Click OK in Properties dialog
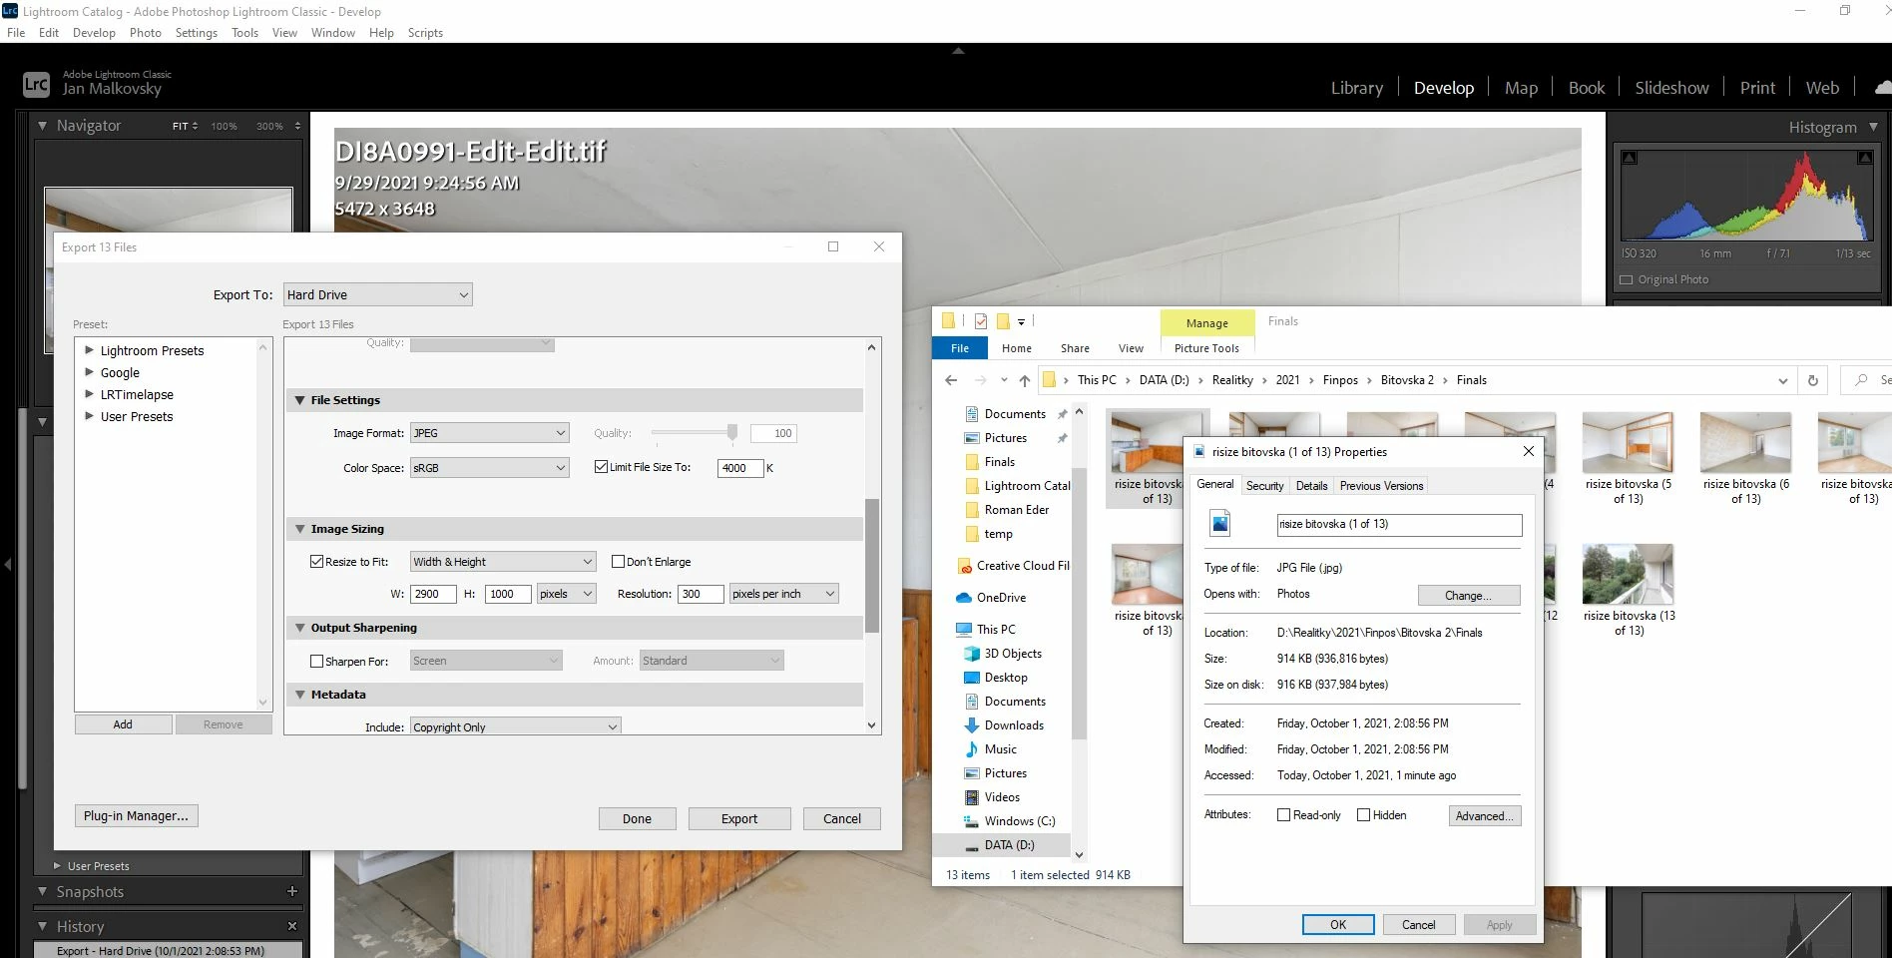Image resolution: width=1892 pixels, height=958 pixels. (x=1338, y=925)
